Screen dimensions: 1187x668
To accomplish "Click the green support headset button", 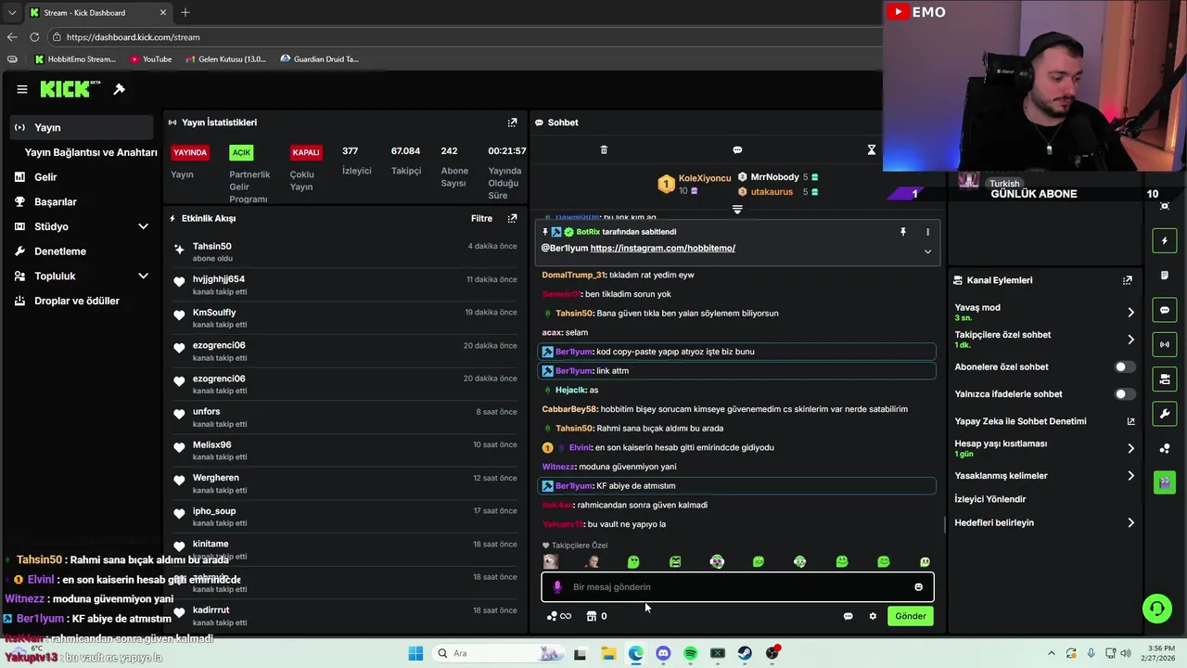I will [1156, 609].
